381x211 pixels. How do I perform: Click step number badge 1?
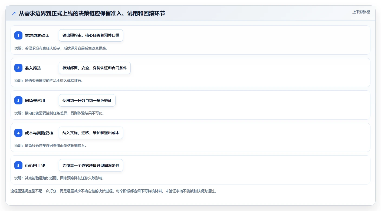point(18,35)
